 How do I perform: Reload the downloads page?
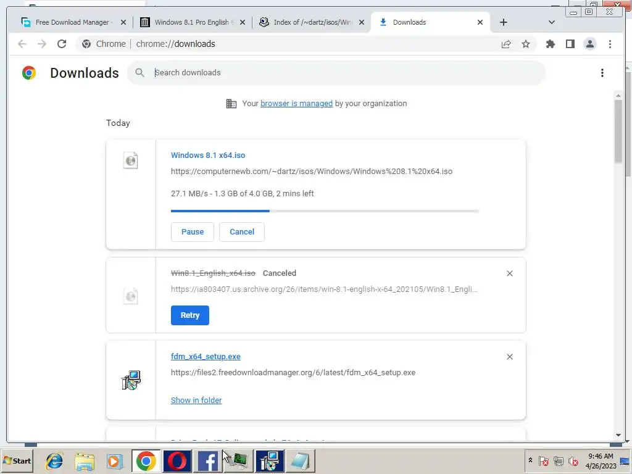pos(62,44)
